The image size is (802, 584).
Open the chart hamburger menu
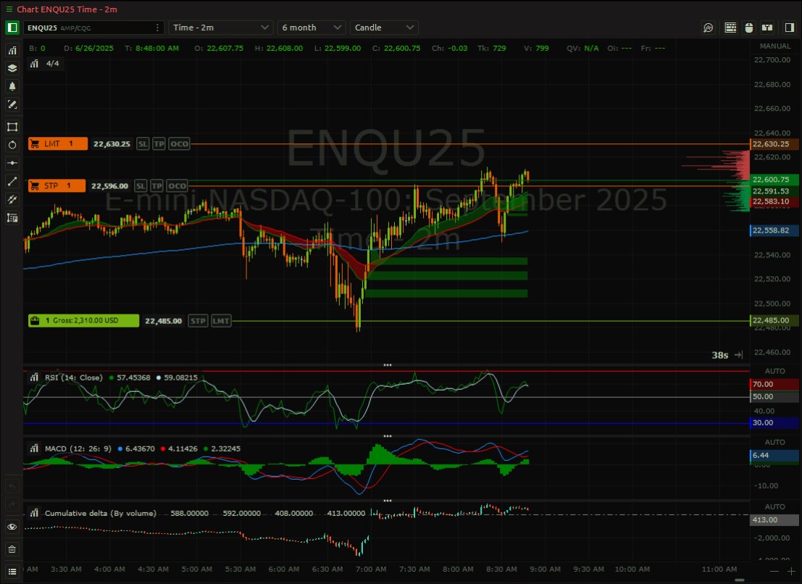9,9
